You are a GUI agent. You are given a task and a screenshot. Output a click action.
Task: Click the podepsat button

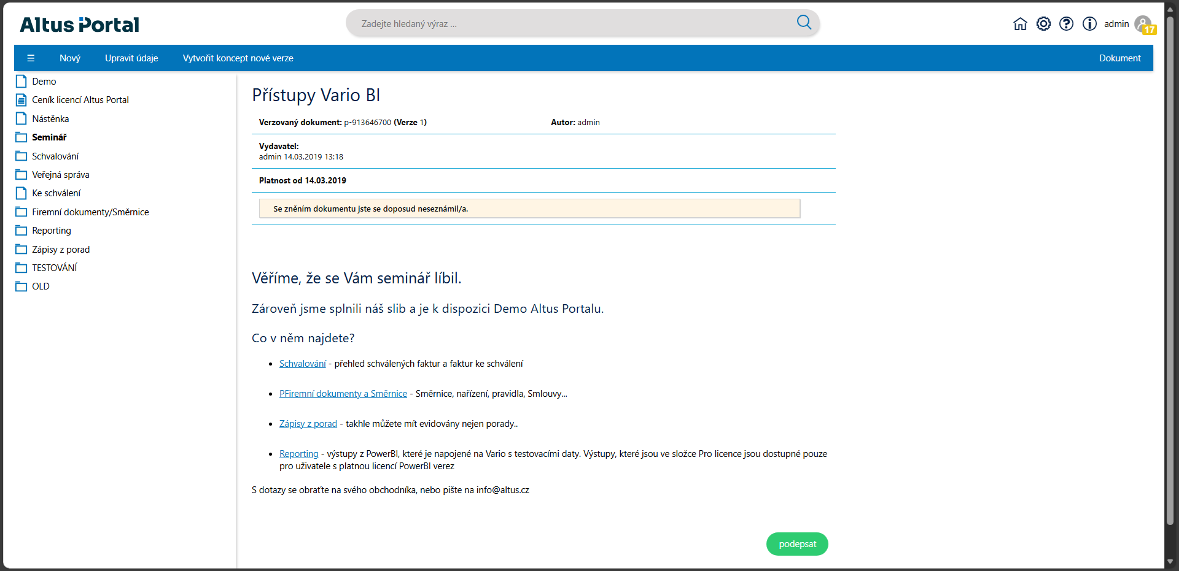click(797, 544)
